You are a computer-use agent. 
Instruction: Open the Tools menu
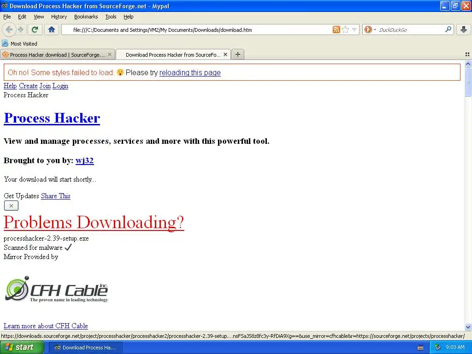(x=111, y=17)
